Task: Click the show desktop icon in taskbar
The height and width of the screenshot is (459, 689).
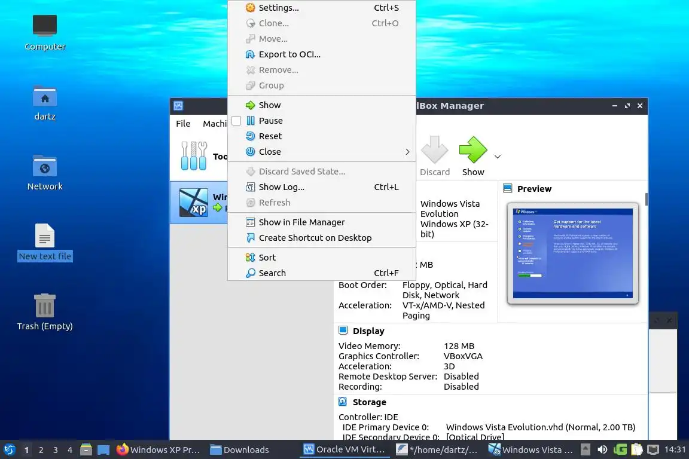Action: [x=103, y=450]
